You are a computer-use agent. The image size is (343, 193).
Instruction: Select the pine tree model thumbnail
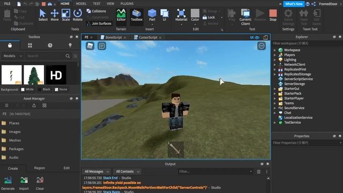(x=34, y=75)
